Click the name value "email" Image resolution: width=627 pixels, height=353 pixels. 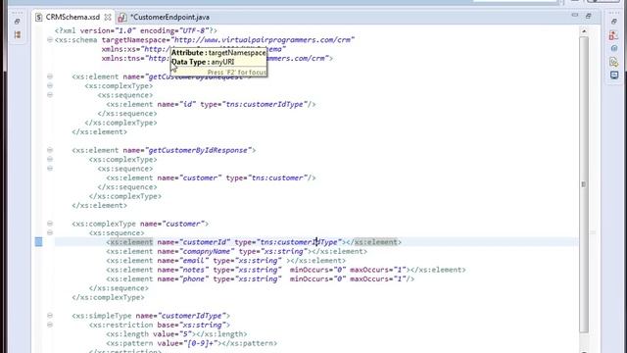pyautogui.click(x=194, y=261)
